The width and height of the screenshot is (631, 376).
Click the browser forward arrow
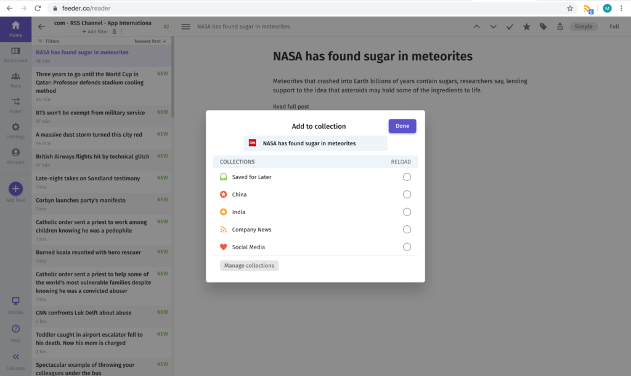coord(23,8)
